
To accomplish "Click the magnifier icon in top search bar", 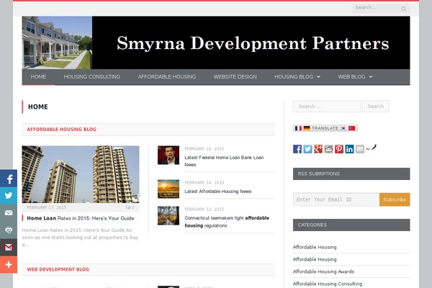I will [x=404, y=9].
